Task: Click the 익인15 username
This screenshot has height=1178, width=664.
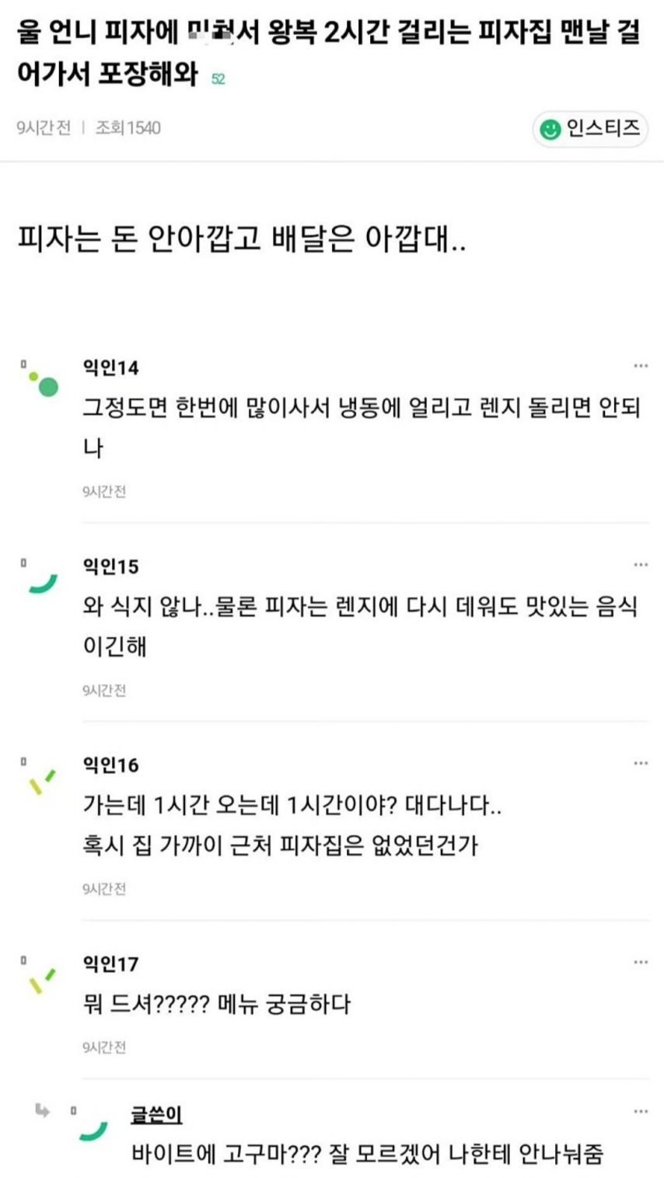Action: (x=110, y=566)
